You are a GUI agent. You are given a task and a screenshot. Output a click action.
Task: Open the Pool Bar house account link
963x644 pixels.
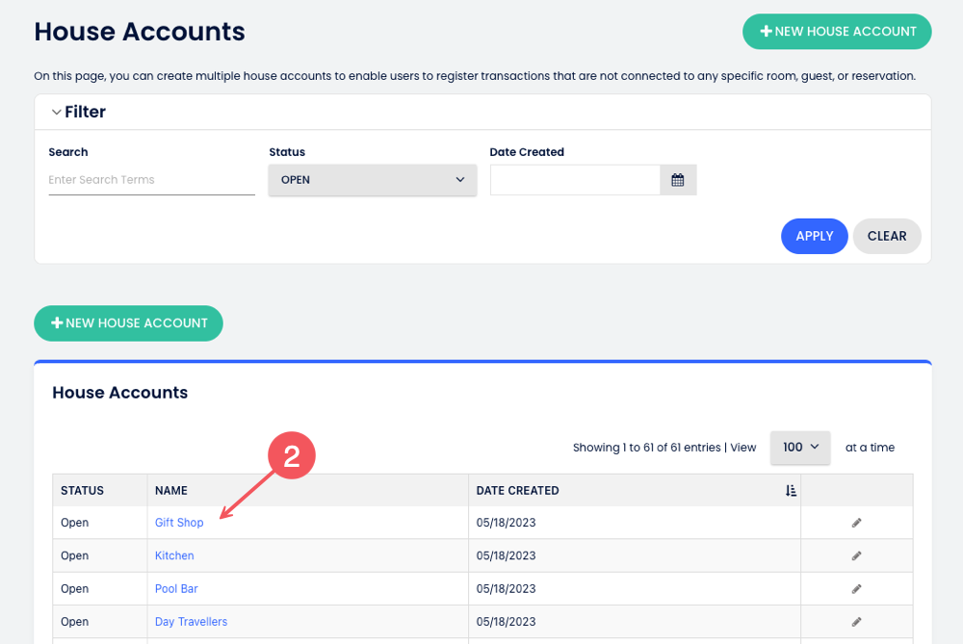click(176, 588)
